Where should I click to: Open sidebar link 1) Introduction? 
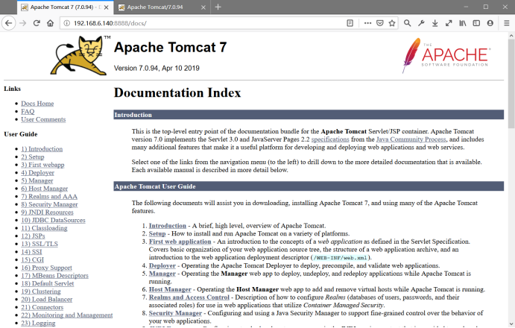[x=42, y=149]
